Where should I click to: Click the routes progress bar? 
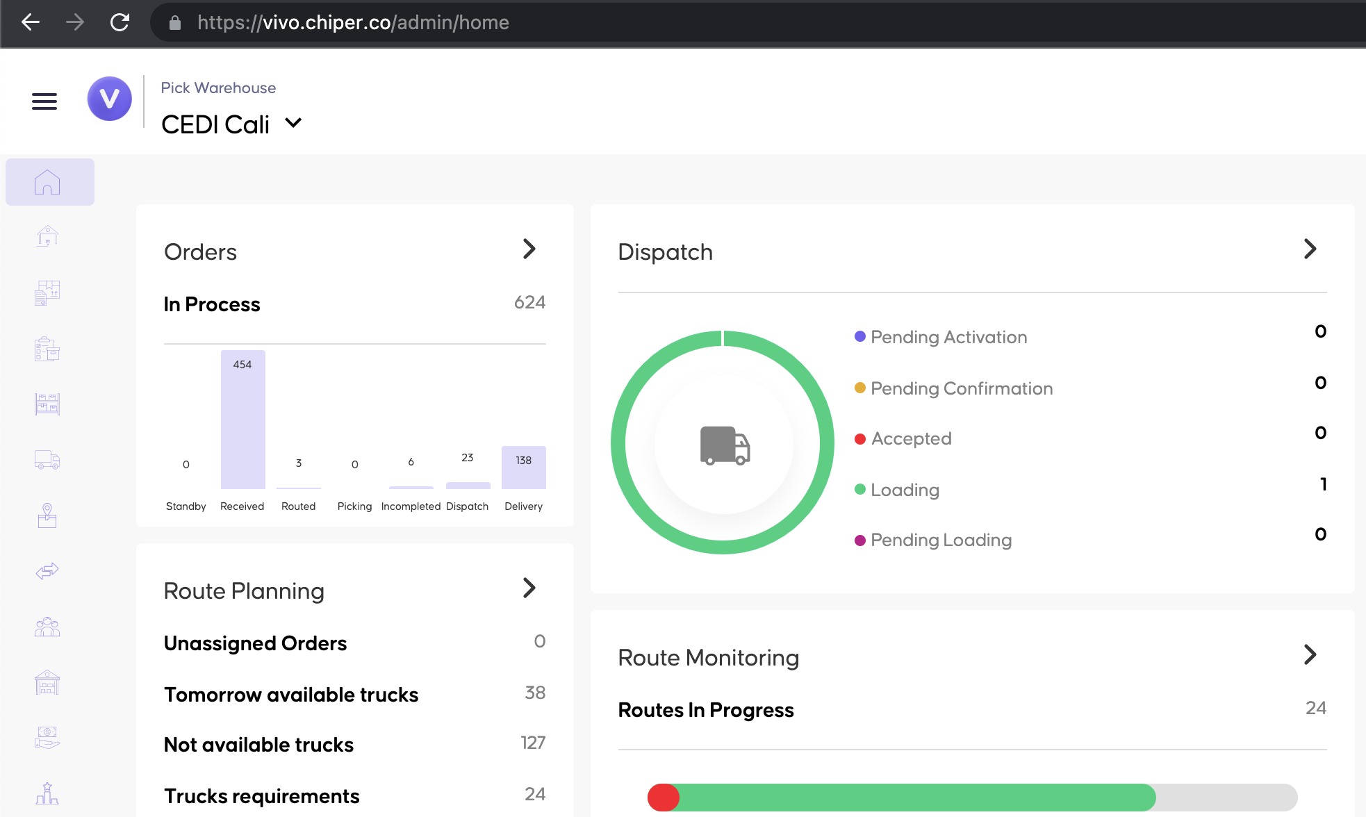(971, 798)
